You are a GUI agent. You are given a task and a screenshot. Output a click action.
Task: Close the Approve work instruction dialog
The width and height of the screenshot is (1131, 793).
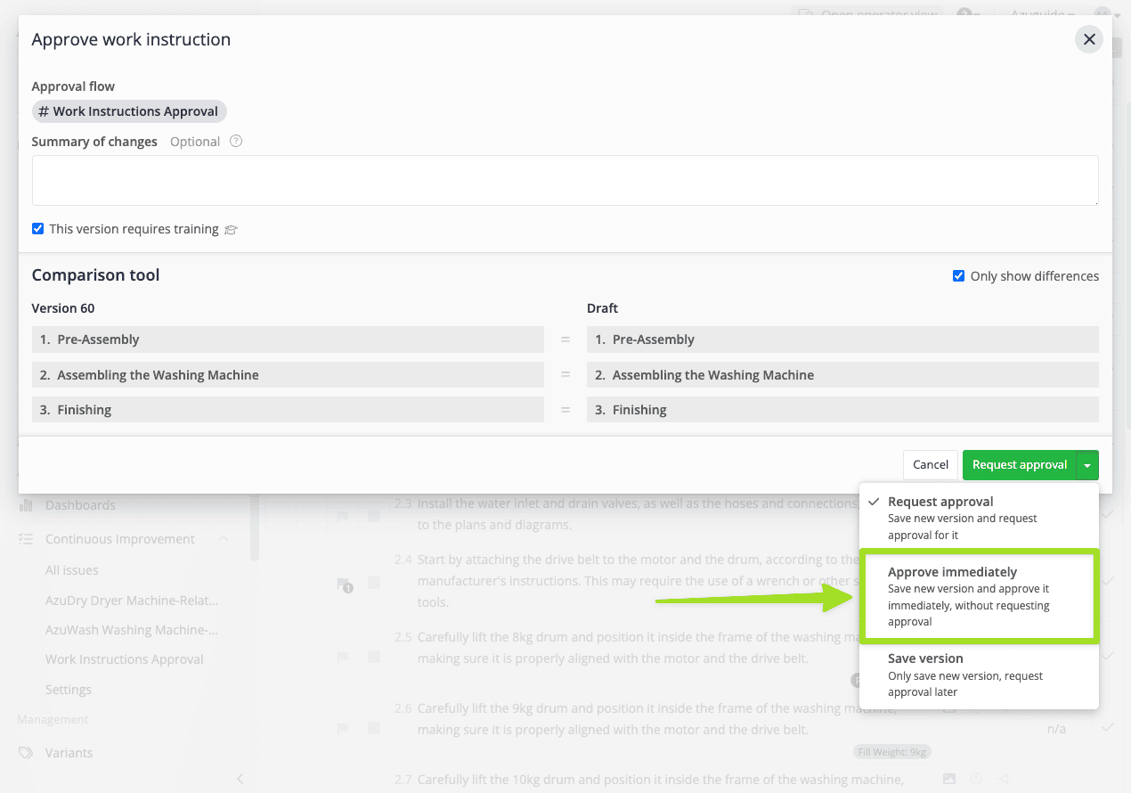tap(1088, 40)
